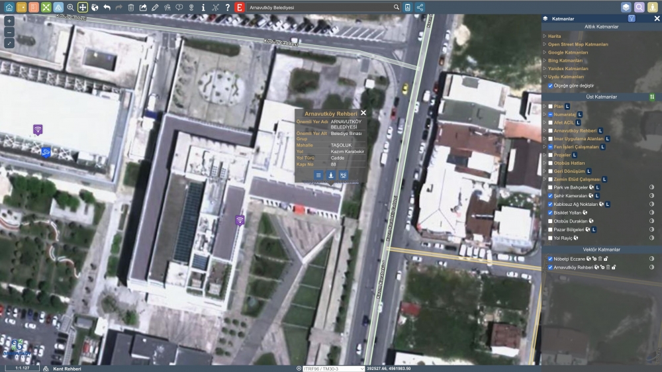The height and width of the screenshot is (372, 662).
Task: Click the download button in the info popup
Action: (331, 175)
